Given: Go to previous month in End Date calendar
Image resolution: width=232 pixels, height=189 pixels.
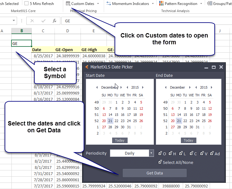Looking at the screenshot, I should (x=166, y=87).
